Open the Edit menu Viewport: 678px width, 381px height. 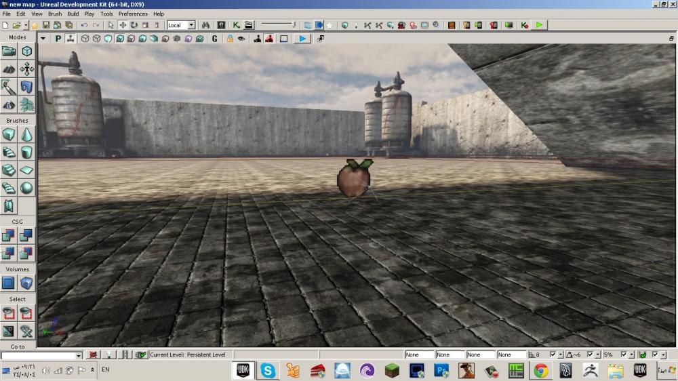click(x=21, y=14)
